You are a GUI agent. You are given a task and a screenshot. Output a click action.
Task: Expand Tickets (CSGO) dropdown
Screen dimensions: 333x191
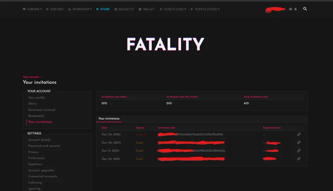point(205,9)
